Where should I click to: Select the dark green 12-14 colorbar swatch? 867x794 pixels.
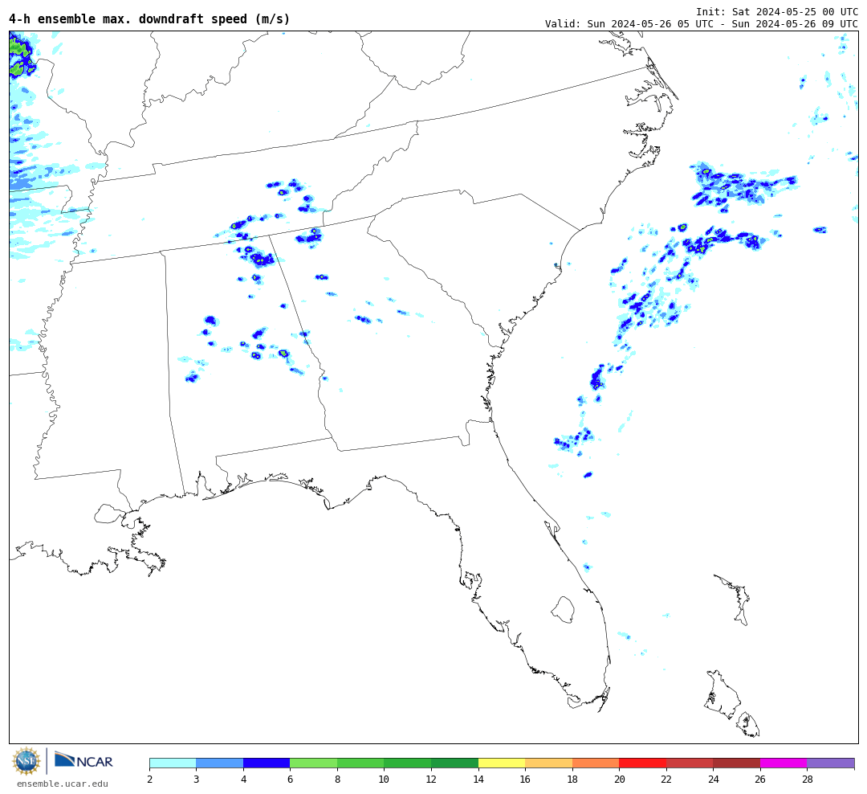click(x=454, y=763)
